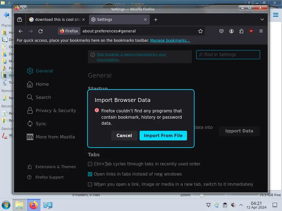Open General settings category

click(x=40, y=71)
